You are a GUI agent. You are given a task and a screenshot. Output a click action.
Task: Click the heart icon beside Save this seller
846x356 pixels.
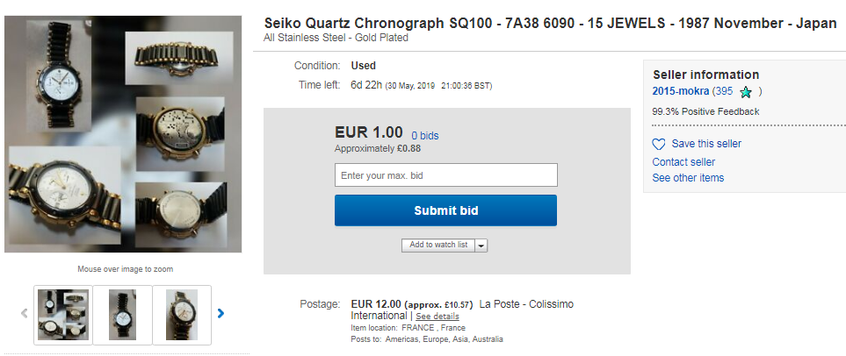(659, 145)
